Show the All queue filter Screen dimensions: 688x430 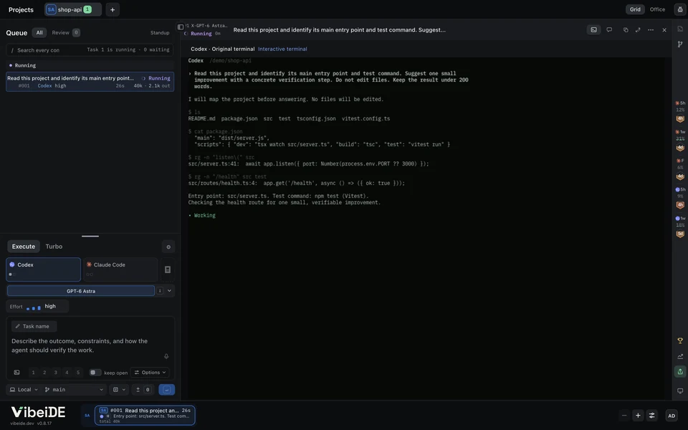tap(39, 32)
